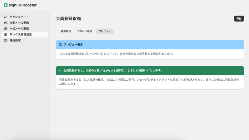Switch to the デザイン設定 tab

[85, 31]
